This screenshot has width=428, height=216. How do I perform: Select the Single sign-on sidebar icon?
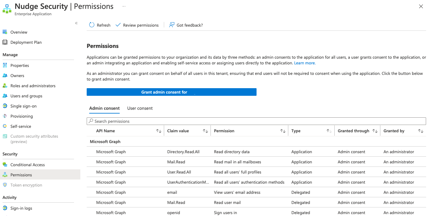pos(5,106)
